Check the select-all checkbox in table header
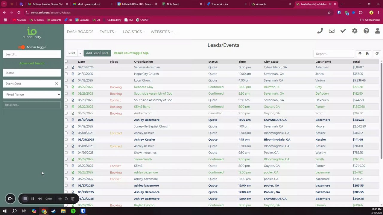 point(66,62)
